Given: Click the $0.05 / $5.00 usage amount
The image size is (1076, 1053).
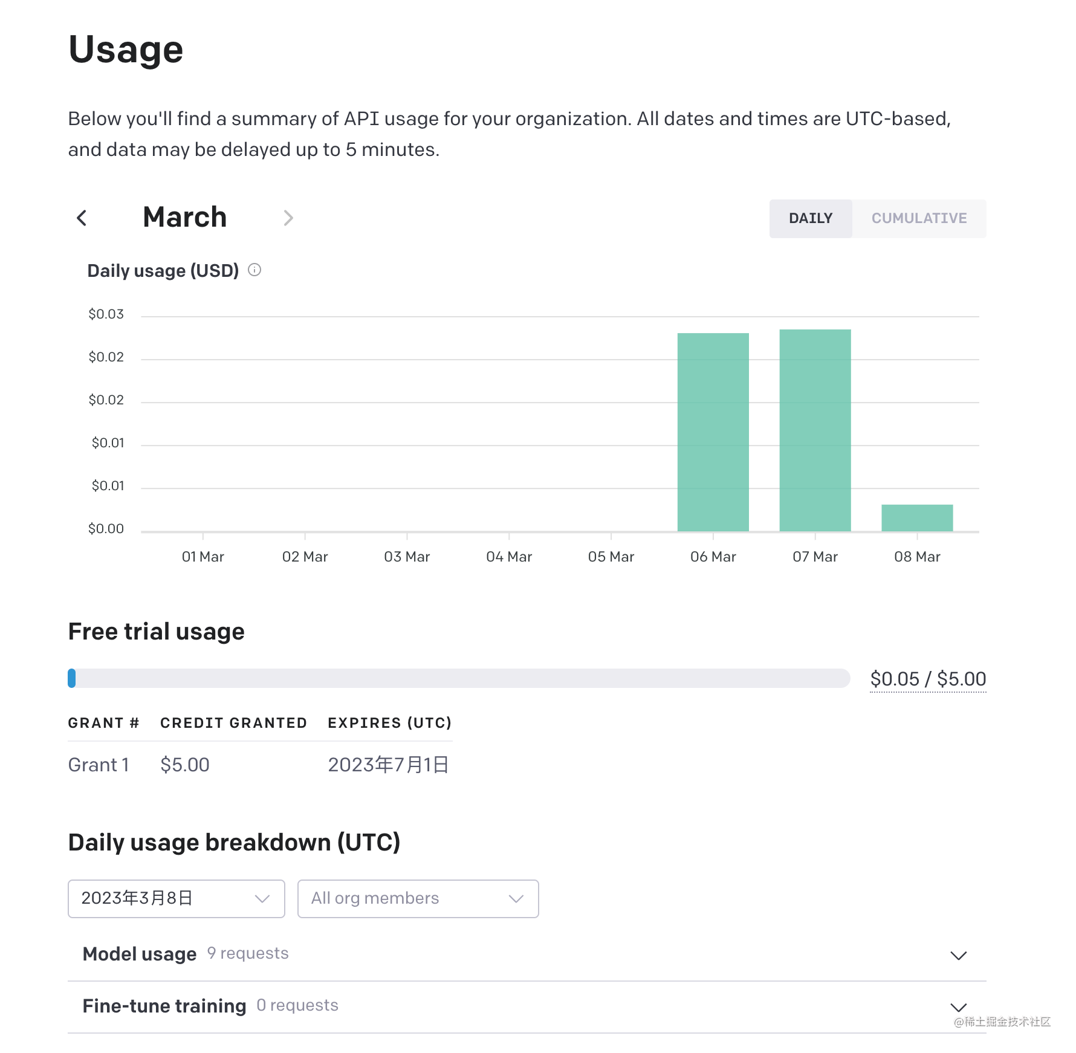Looking at the screenshot, I should pyautogui.click(x=928, y=679).
